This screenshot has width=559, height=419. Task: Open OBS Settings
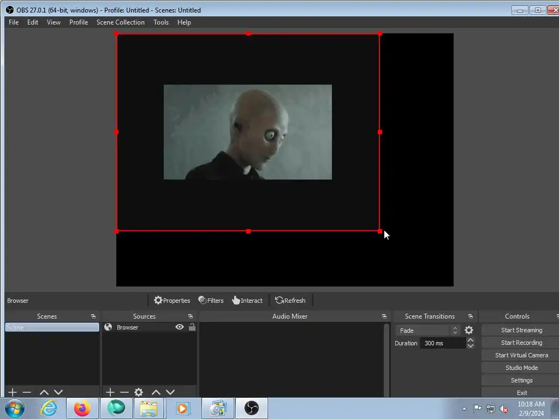521,380
